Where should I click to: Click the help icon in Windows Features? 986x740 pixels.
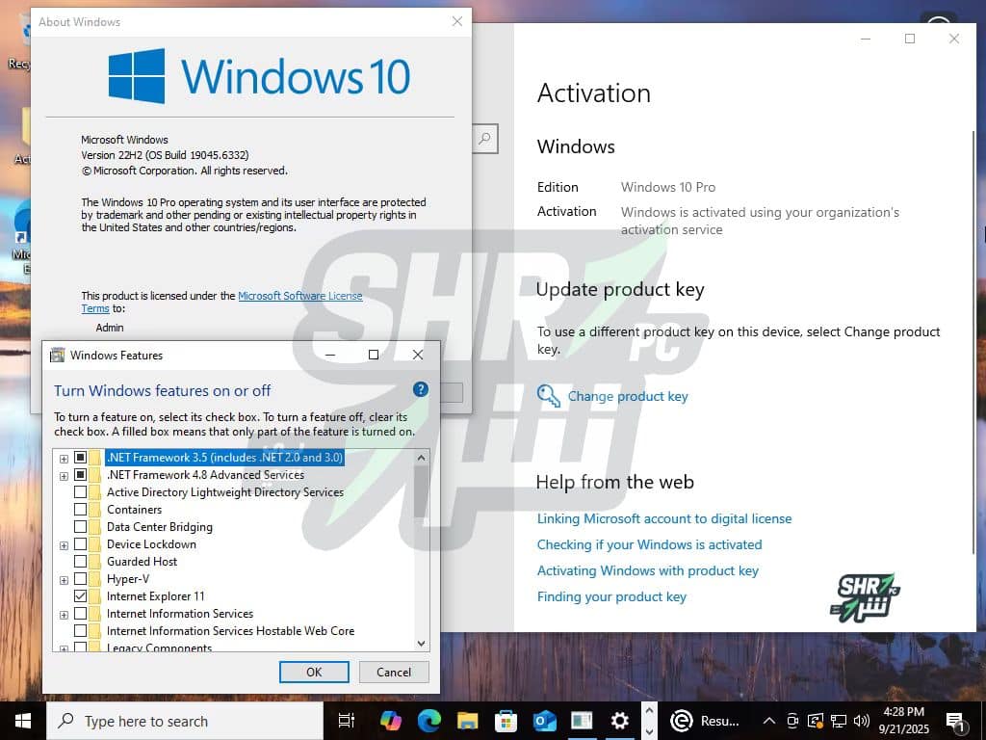420,390
